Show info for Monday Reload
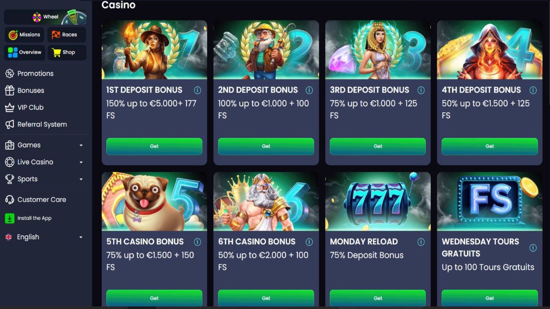This screenshot has height=309, width=550. click(x=421, y=242)
